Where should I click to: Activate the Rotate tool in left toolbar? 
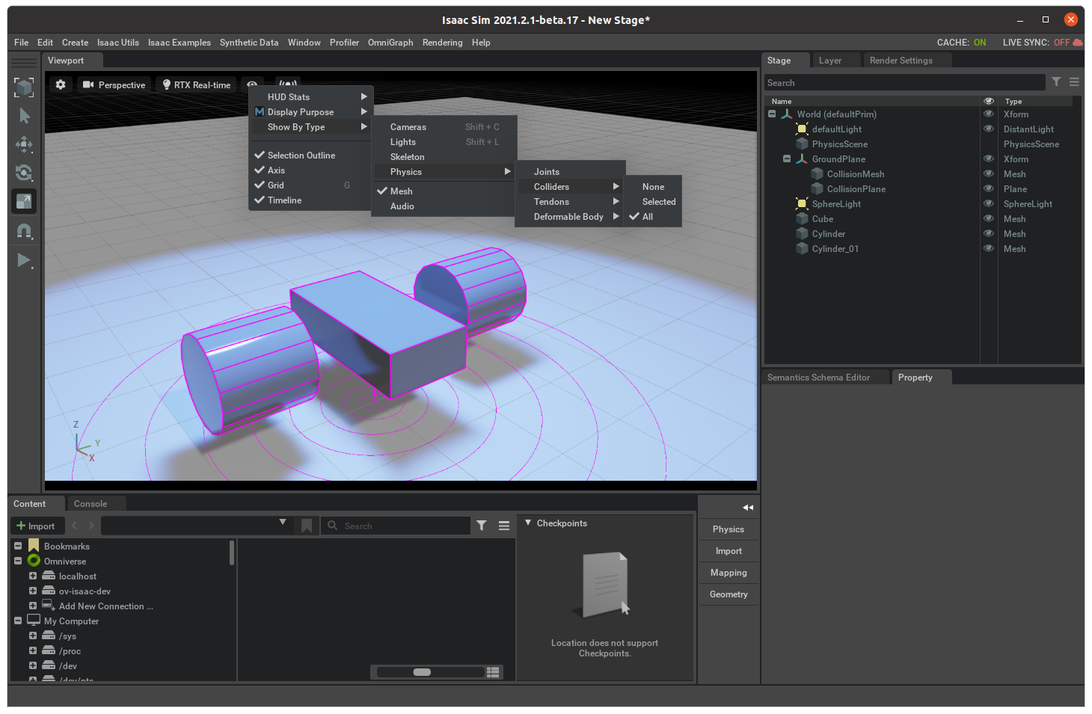pos(24,173)
